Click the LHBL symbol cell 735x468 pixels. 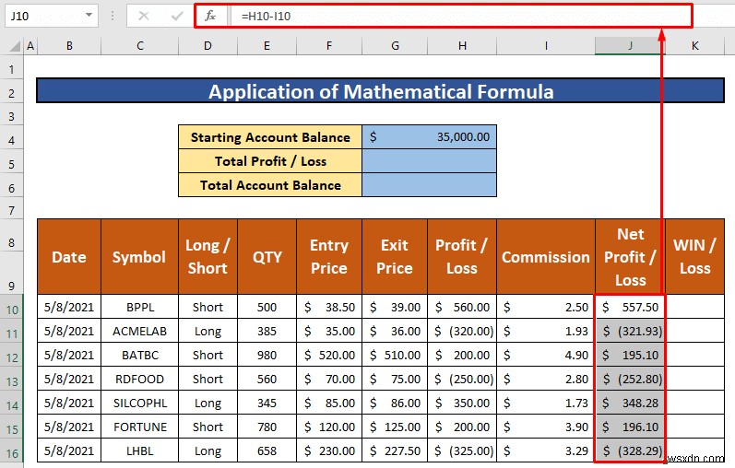click(x=139, y=450)
